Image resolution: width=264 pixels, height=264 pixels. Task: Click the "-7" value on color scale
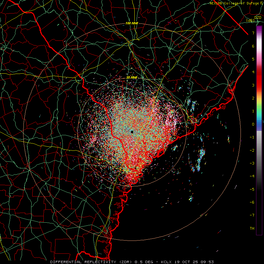(252, 215)
